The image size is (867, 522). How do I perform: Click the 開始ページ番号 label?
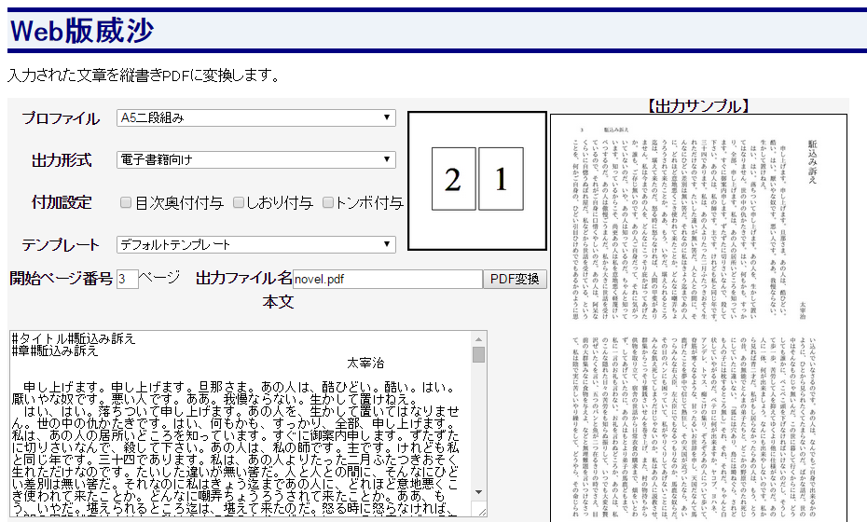pyautogui.click(x=62, y=278)
